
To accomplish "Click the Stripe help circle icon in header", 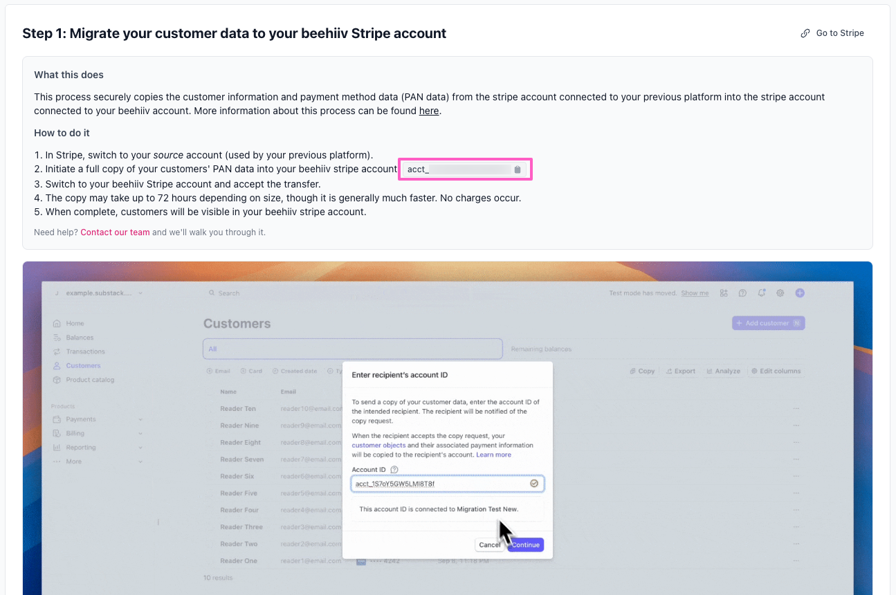I will [x=742, y=293].
